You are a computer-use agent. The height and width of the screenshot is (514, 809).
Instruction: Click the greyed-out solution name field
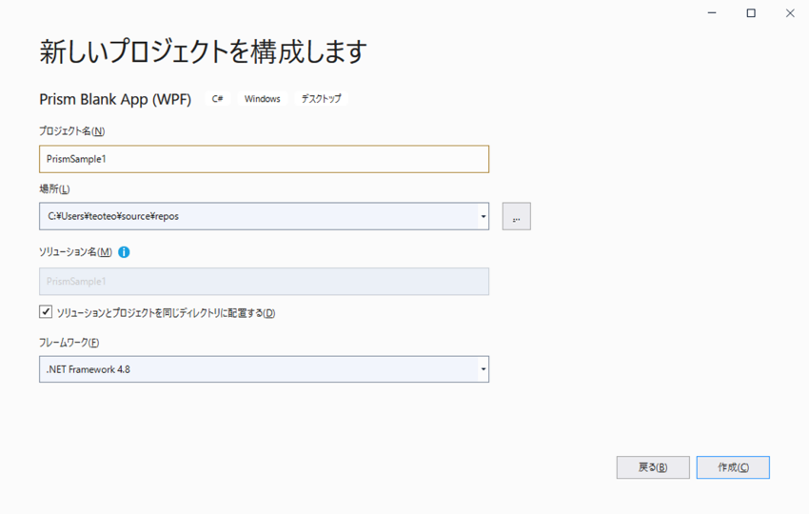264,282
